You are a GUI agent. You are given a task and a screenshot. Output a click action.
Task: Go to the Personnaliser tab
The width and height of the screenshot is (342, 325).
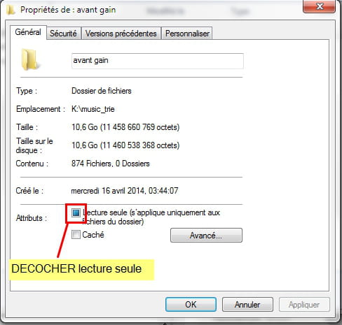(187, 34)
